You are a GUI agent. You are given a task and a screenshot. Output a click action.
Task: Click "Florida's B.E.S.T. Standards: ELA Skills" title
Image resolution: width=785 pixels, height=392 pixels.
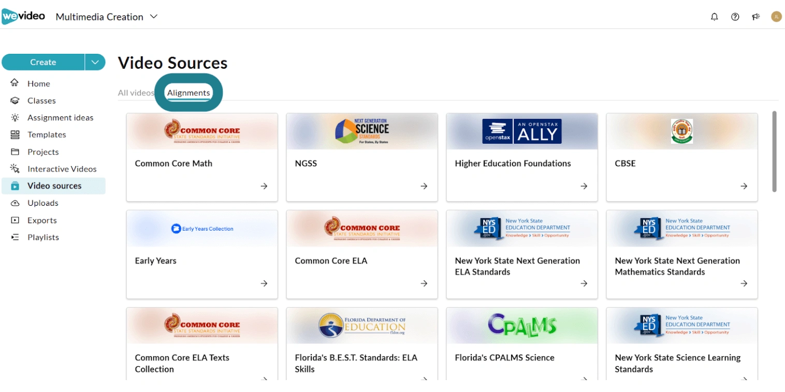(356, 363)
